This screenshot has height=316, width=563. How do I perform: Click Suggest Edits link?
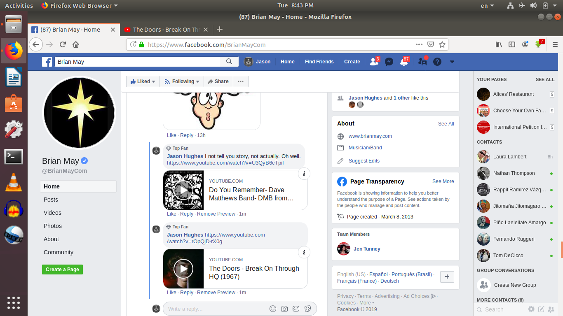coord(364,161)
